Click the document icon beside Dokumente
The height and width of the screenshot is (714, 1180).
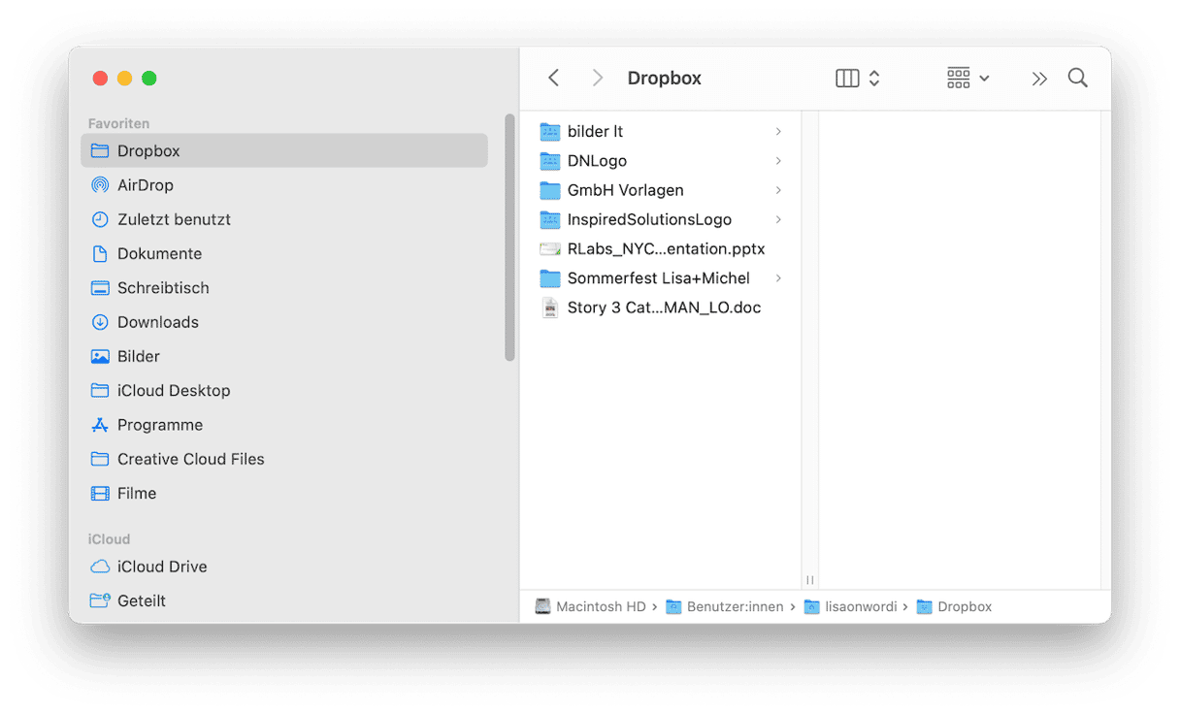99,253
